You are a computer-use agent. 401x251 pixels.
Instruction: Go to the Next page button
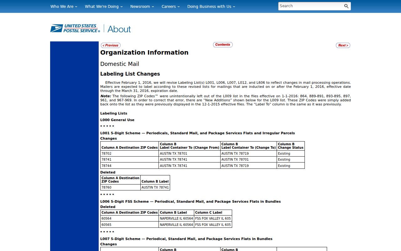343,45
